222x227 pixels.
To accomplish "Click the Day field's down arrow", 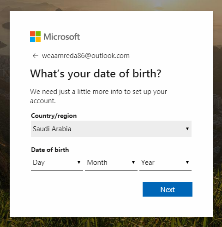I will (x=79, y=163).
